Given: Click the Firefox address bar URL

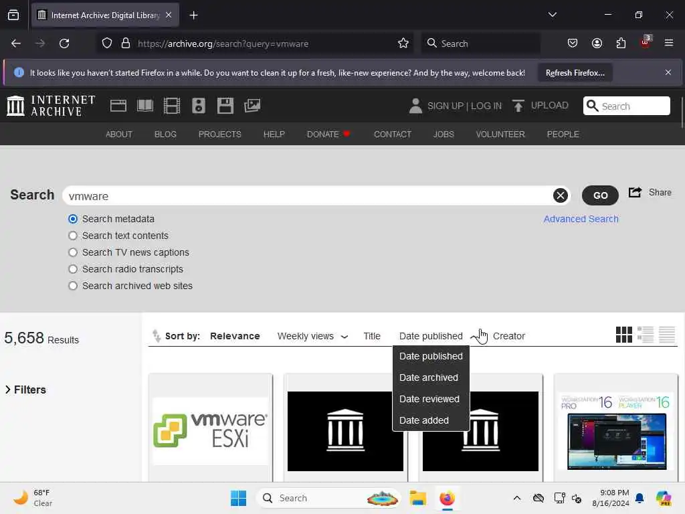Looking at the screenshot, I should (223, 44).
